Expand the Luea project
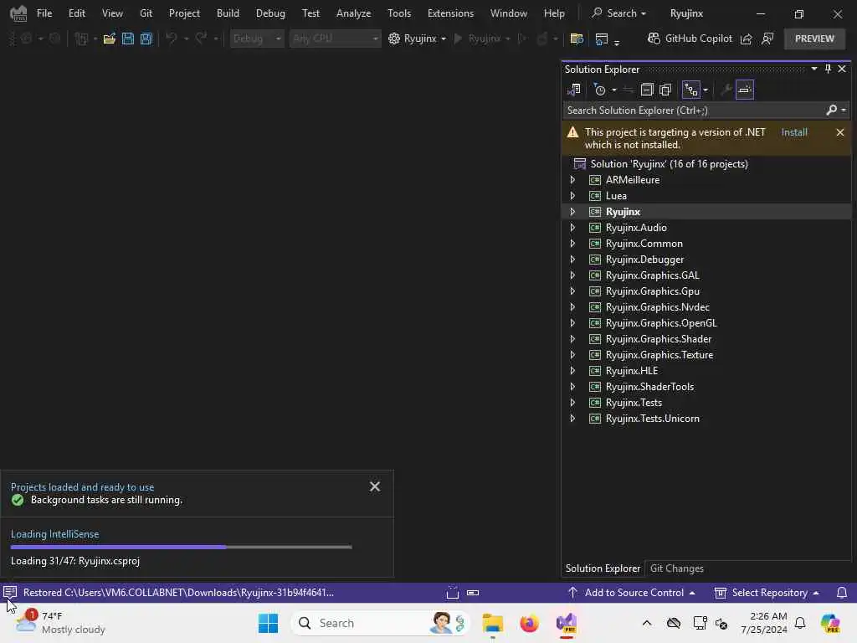The height and width of the screenshot is (643, 857). [x=572, y=196]
